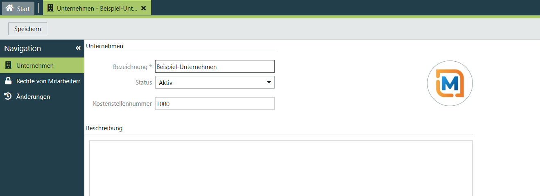The height and width of the screenshot is (196, 540).
Task: Expand Status list via dropdown arrow
Action: pyautogui.click(x=269, y=82)
